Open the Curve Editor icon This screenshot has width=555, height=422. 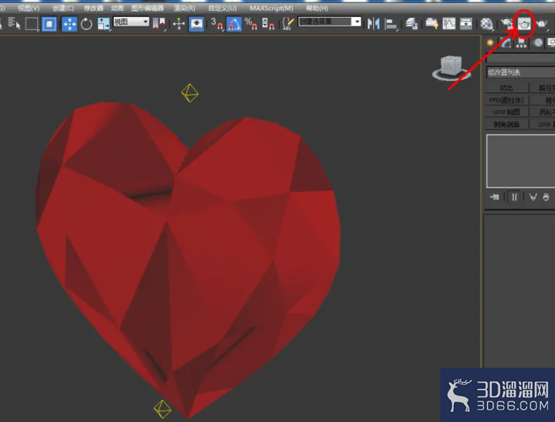(449, 24)
